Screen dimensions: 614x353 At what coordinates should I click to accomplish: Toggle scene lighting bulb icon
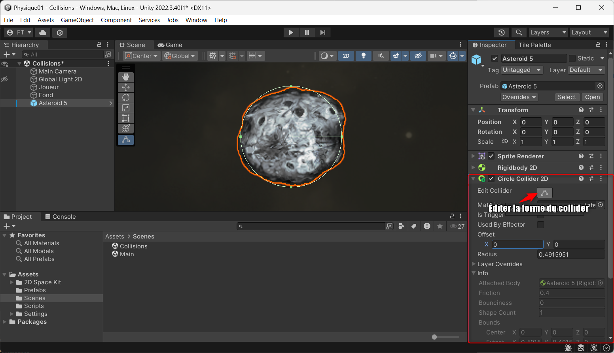click(363, 56)
